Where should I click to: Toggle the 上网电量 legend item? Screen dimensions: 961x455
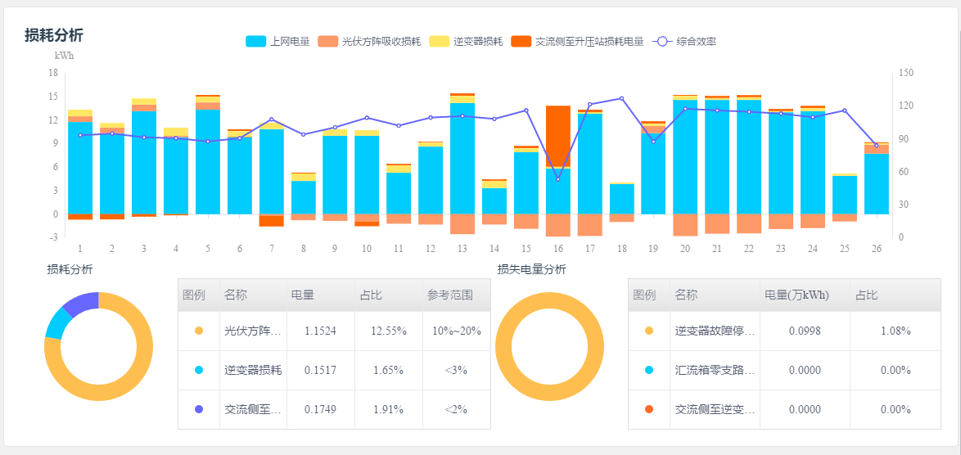(277, 41)
